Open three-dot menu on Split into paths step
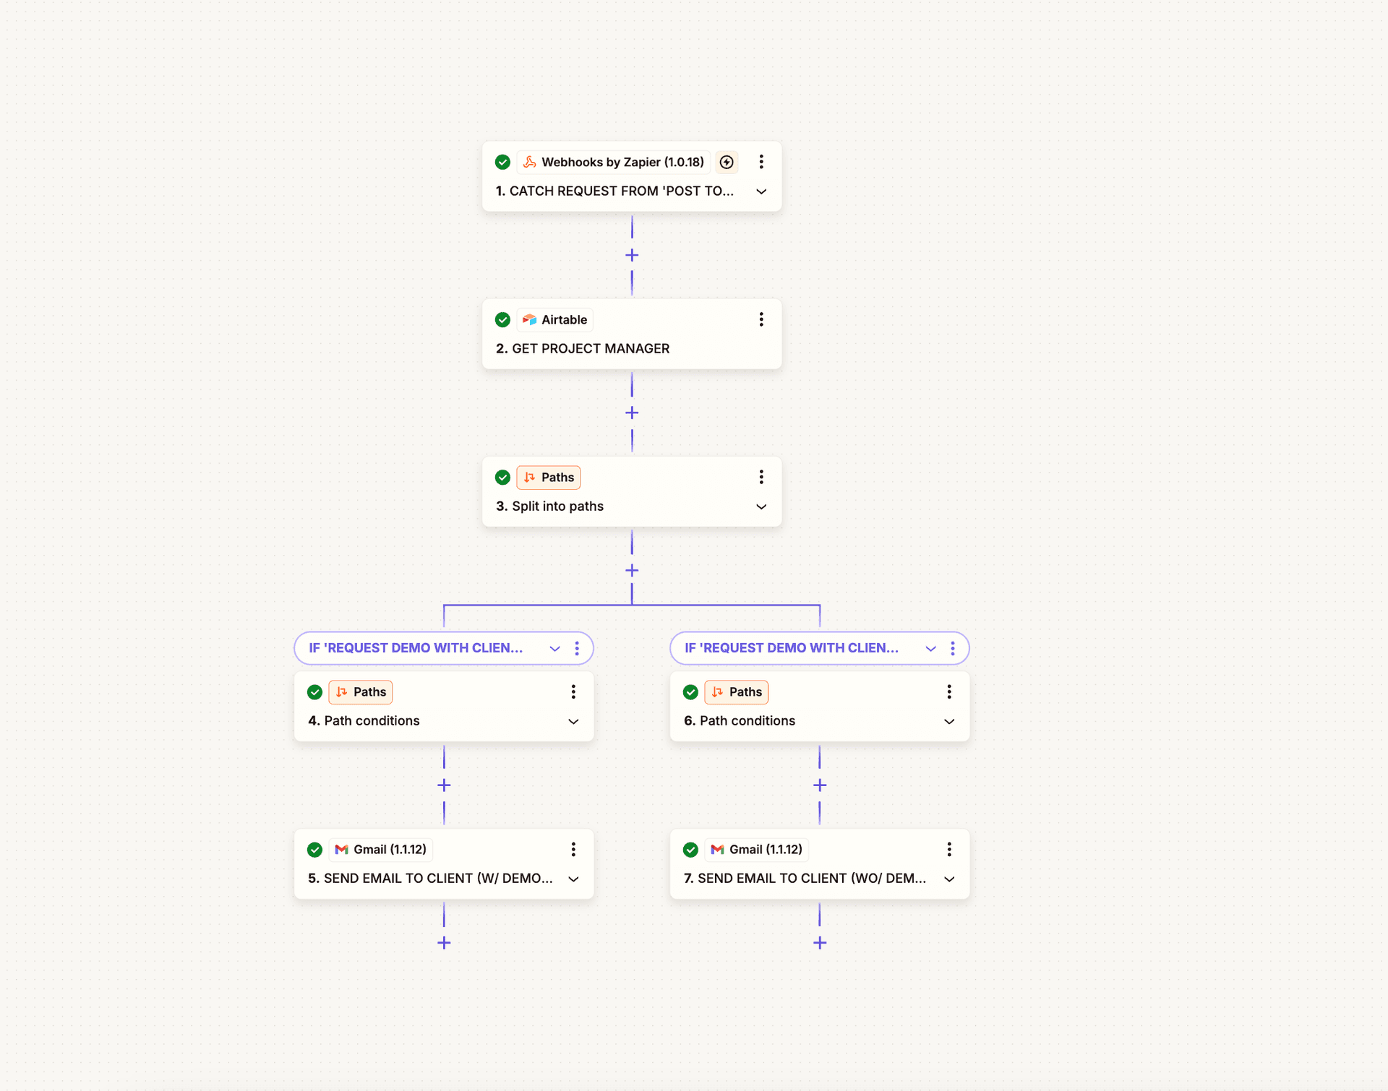This screenshot has width=1388, height=1091. tap(761, 477)
